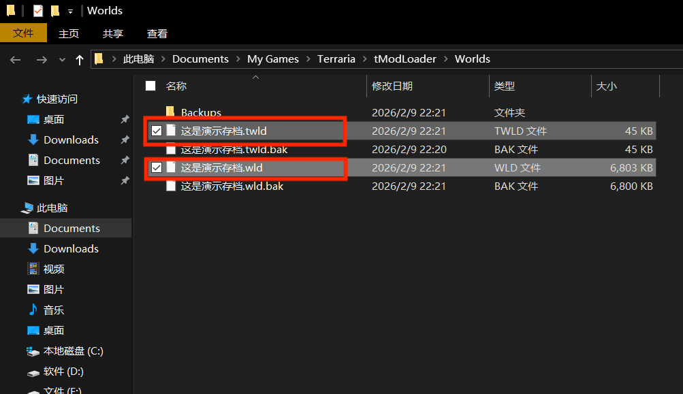Expand the chevron after Terraria in path
Screen dimensions: 683x394
[x=364, y=59]
